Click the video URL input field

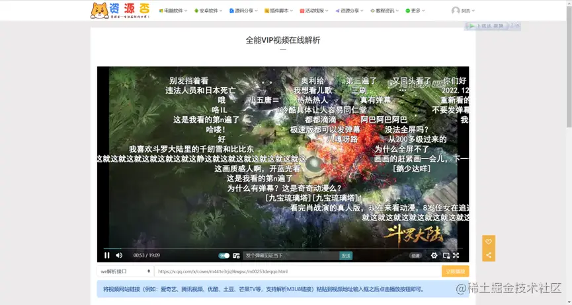pos(298,271)
